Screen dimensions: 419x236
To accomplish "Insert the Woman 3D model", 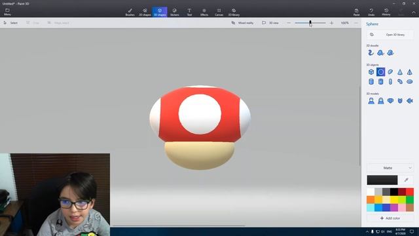I will [x=380, y=101].
